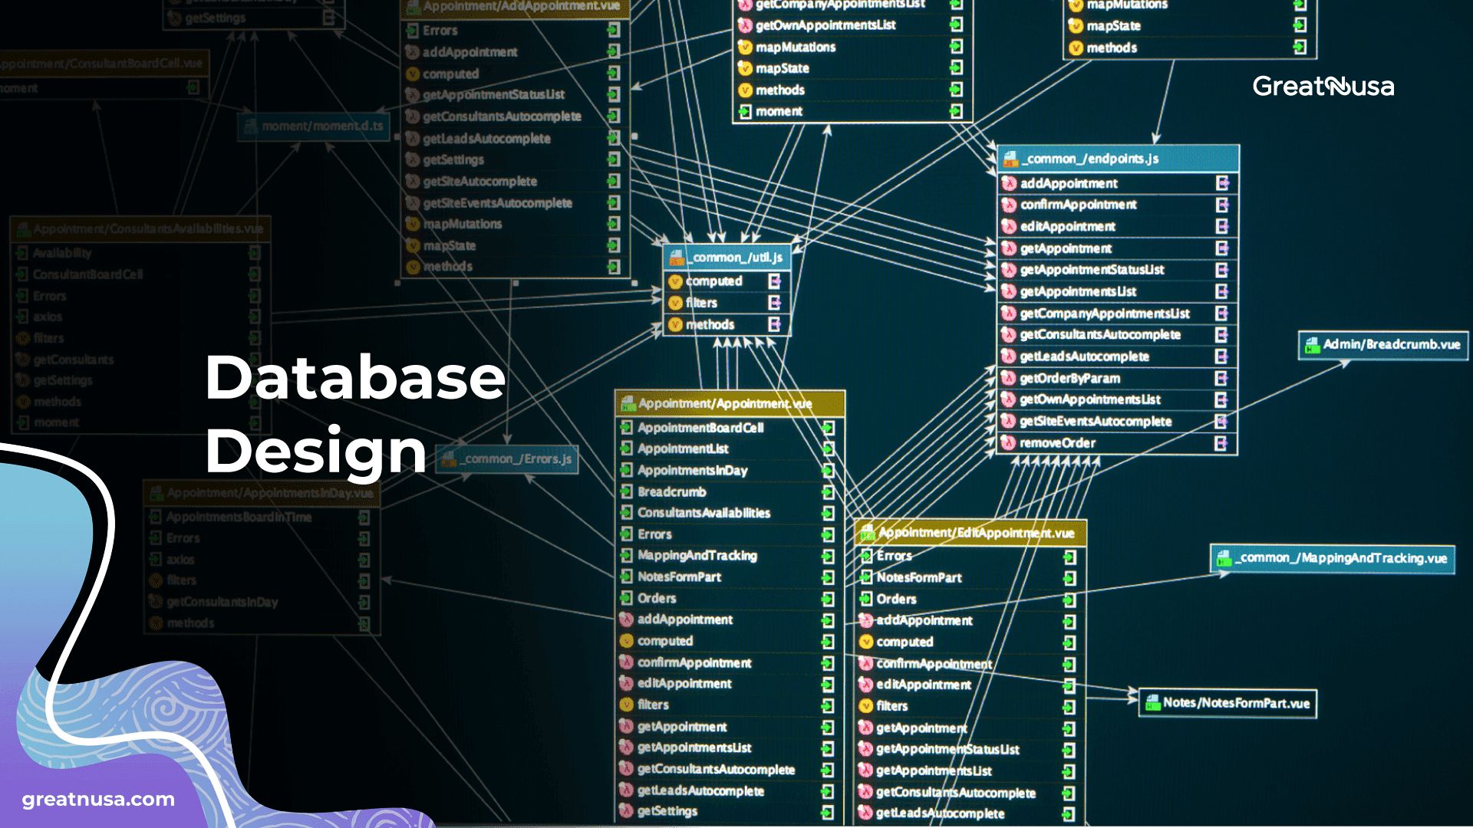Click the file icon in Admin/Breadcrumb.vue node
Image resolution: width=1473 pixels, height=828 pixels.
coord(1313,345)
